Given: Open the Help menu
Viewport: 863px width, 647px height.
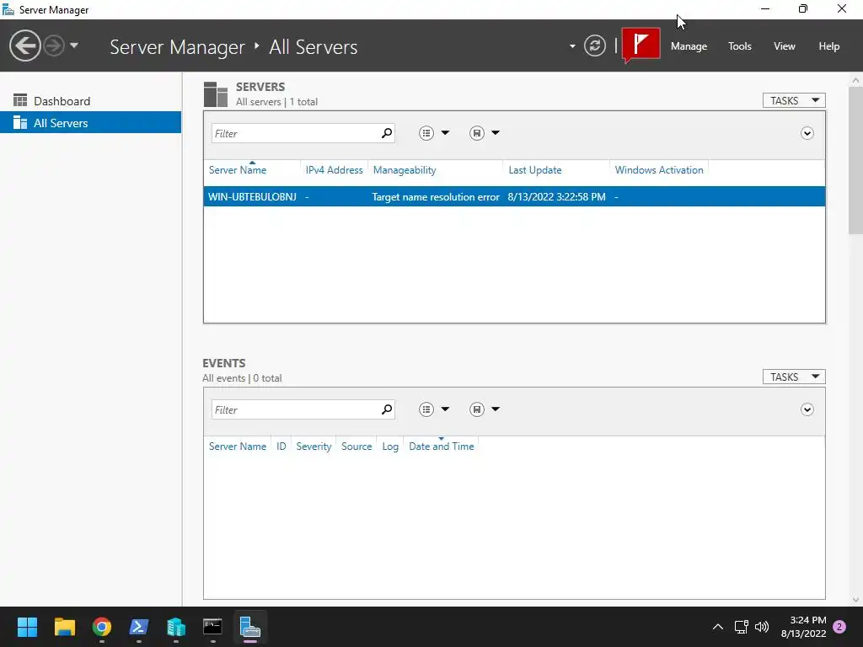Looking at the screenshot, I should [829, 46].
